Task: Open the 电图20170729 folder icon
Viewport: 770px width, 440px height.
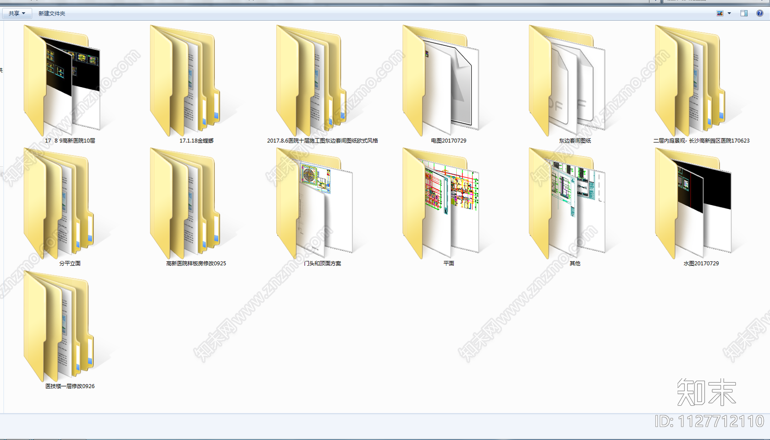Action: tap(441, 80)
